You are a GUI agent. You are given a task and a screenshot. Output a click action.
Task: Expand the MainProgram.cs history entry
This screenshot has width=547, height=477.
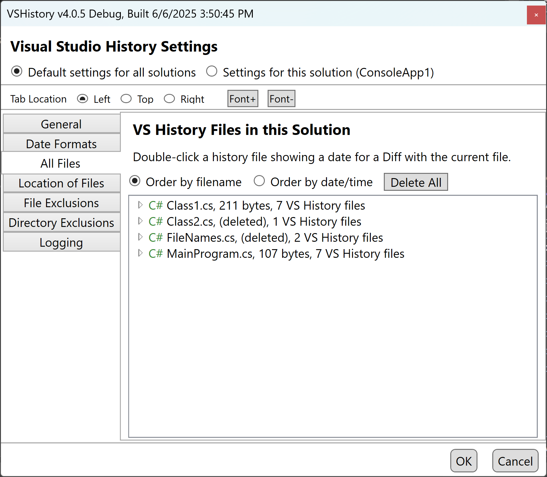click(140, 253)
